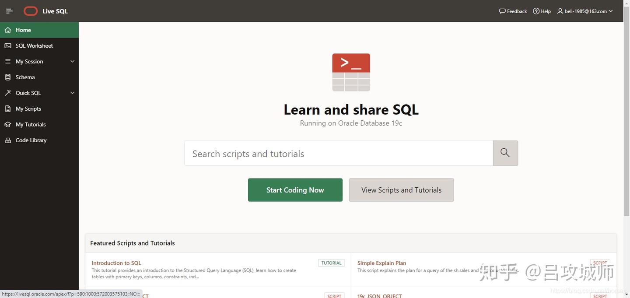Screen dimensions: 630x298
Task: Click the Schema database icon
Action: coord(8,77)
